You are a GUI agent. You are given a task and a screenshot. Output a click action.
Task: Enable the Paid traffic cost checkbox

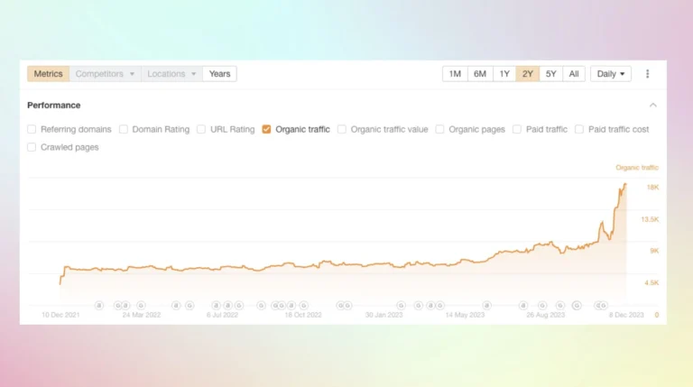coord(579,129)
